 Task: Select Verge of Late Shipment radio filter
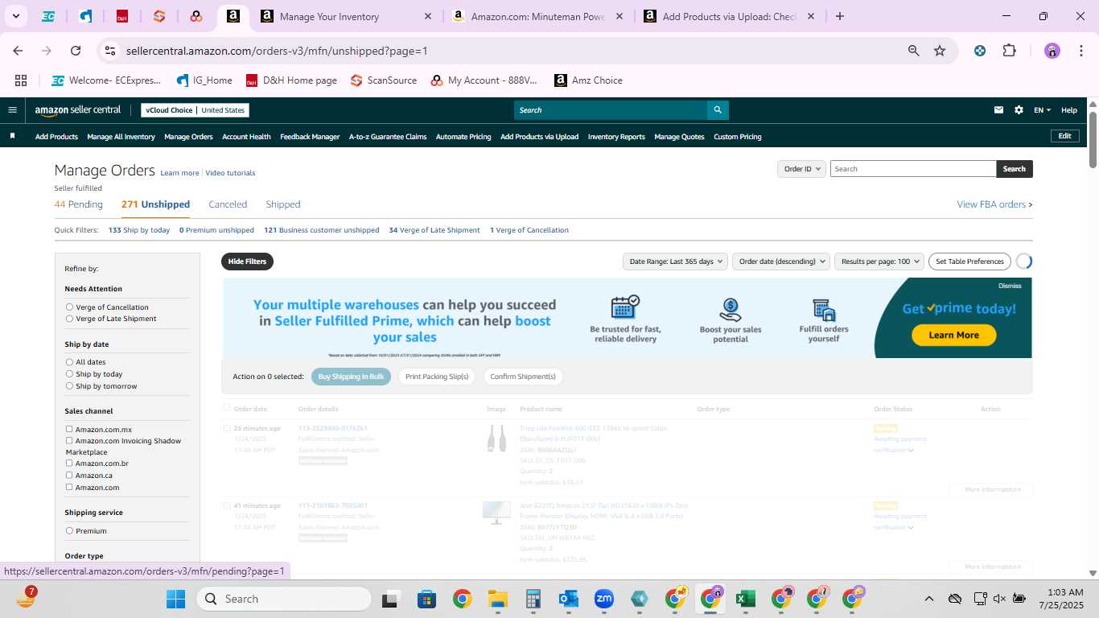[69, 319]
